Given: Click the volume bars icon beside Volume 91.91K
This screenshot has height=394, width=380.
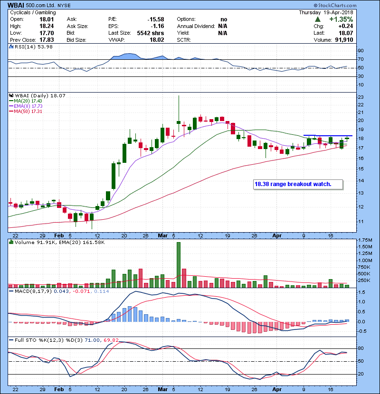Looking at the screenshot, I should tap(11, 242).
